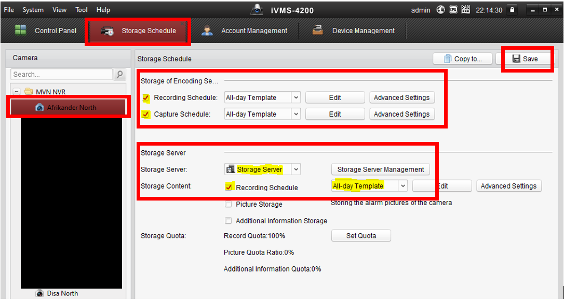564x300 pixels.
Task: Switch to the Account Management tab
Action: pyautogui.click(x=253, y=31)
